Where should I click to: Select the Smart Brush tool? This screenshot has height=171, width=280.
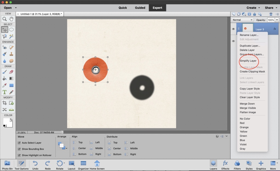pos(4,54)
